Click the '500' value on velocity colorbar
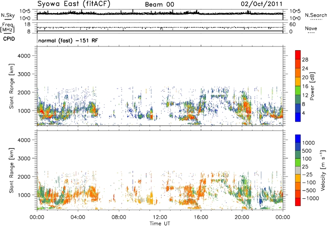The width and height of the screenshot is (327, 226). 307,151
